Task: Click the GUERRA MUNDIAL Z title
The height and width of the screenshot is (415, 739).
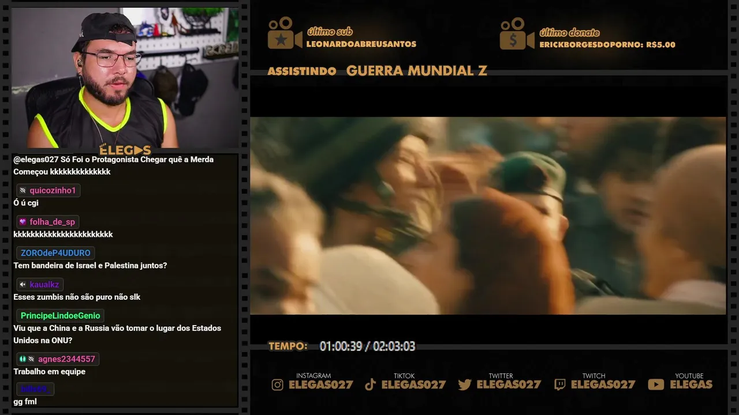Action: tap(417, 71)
